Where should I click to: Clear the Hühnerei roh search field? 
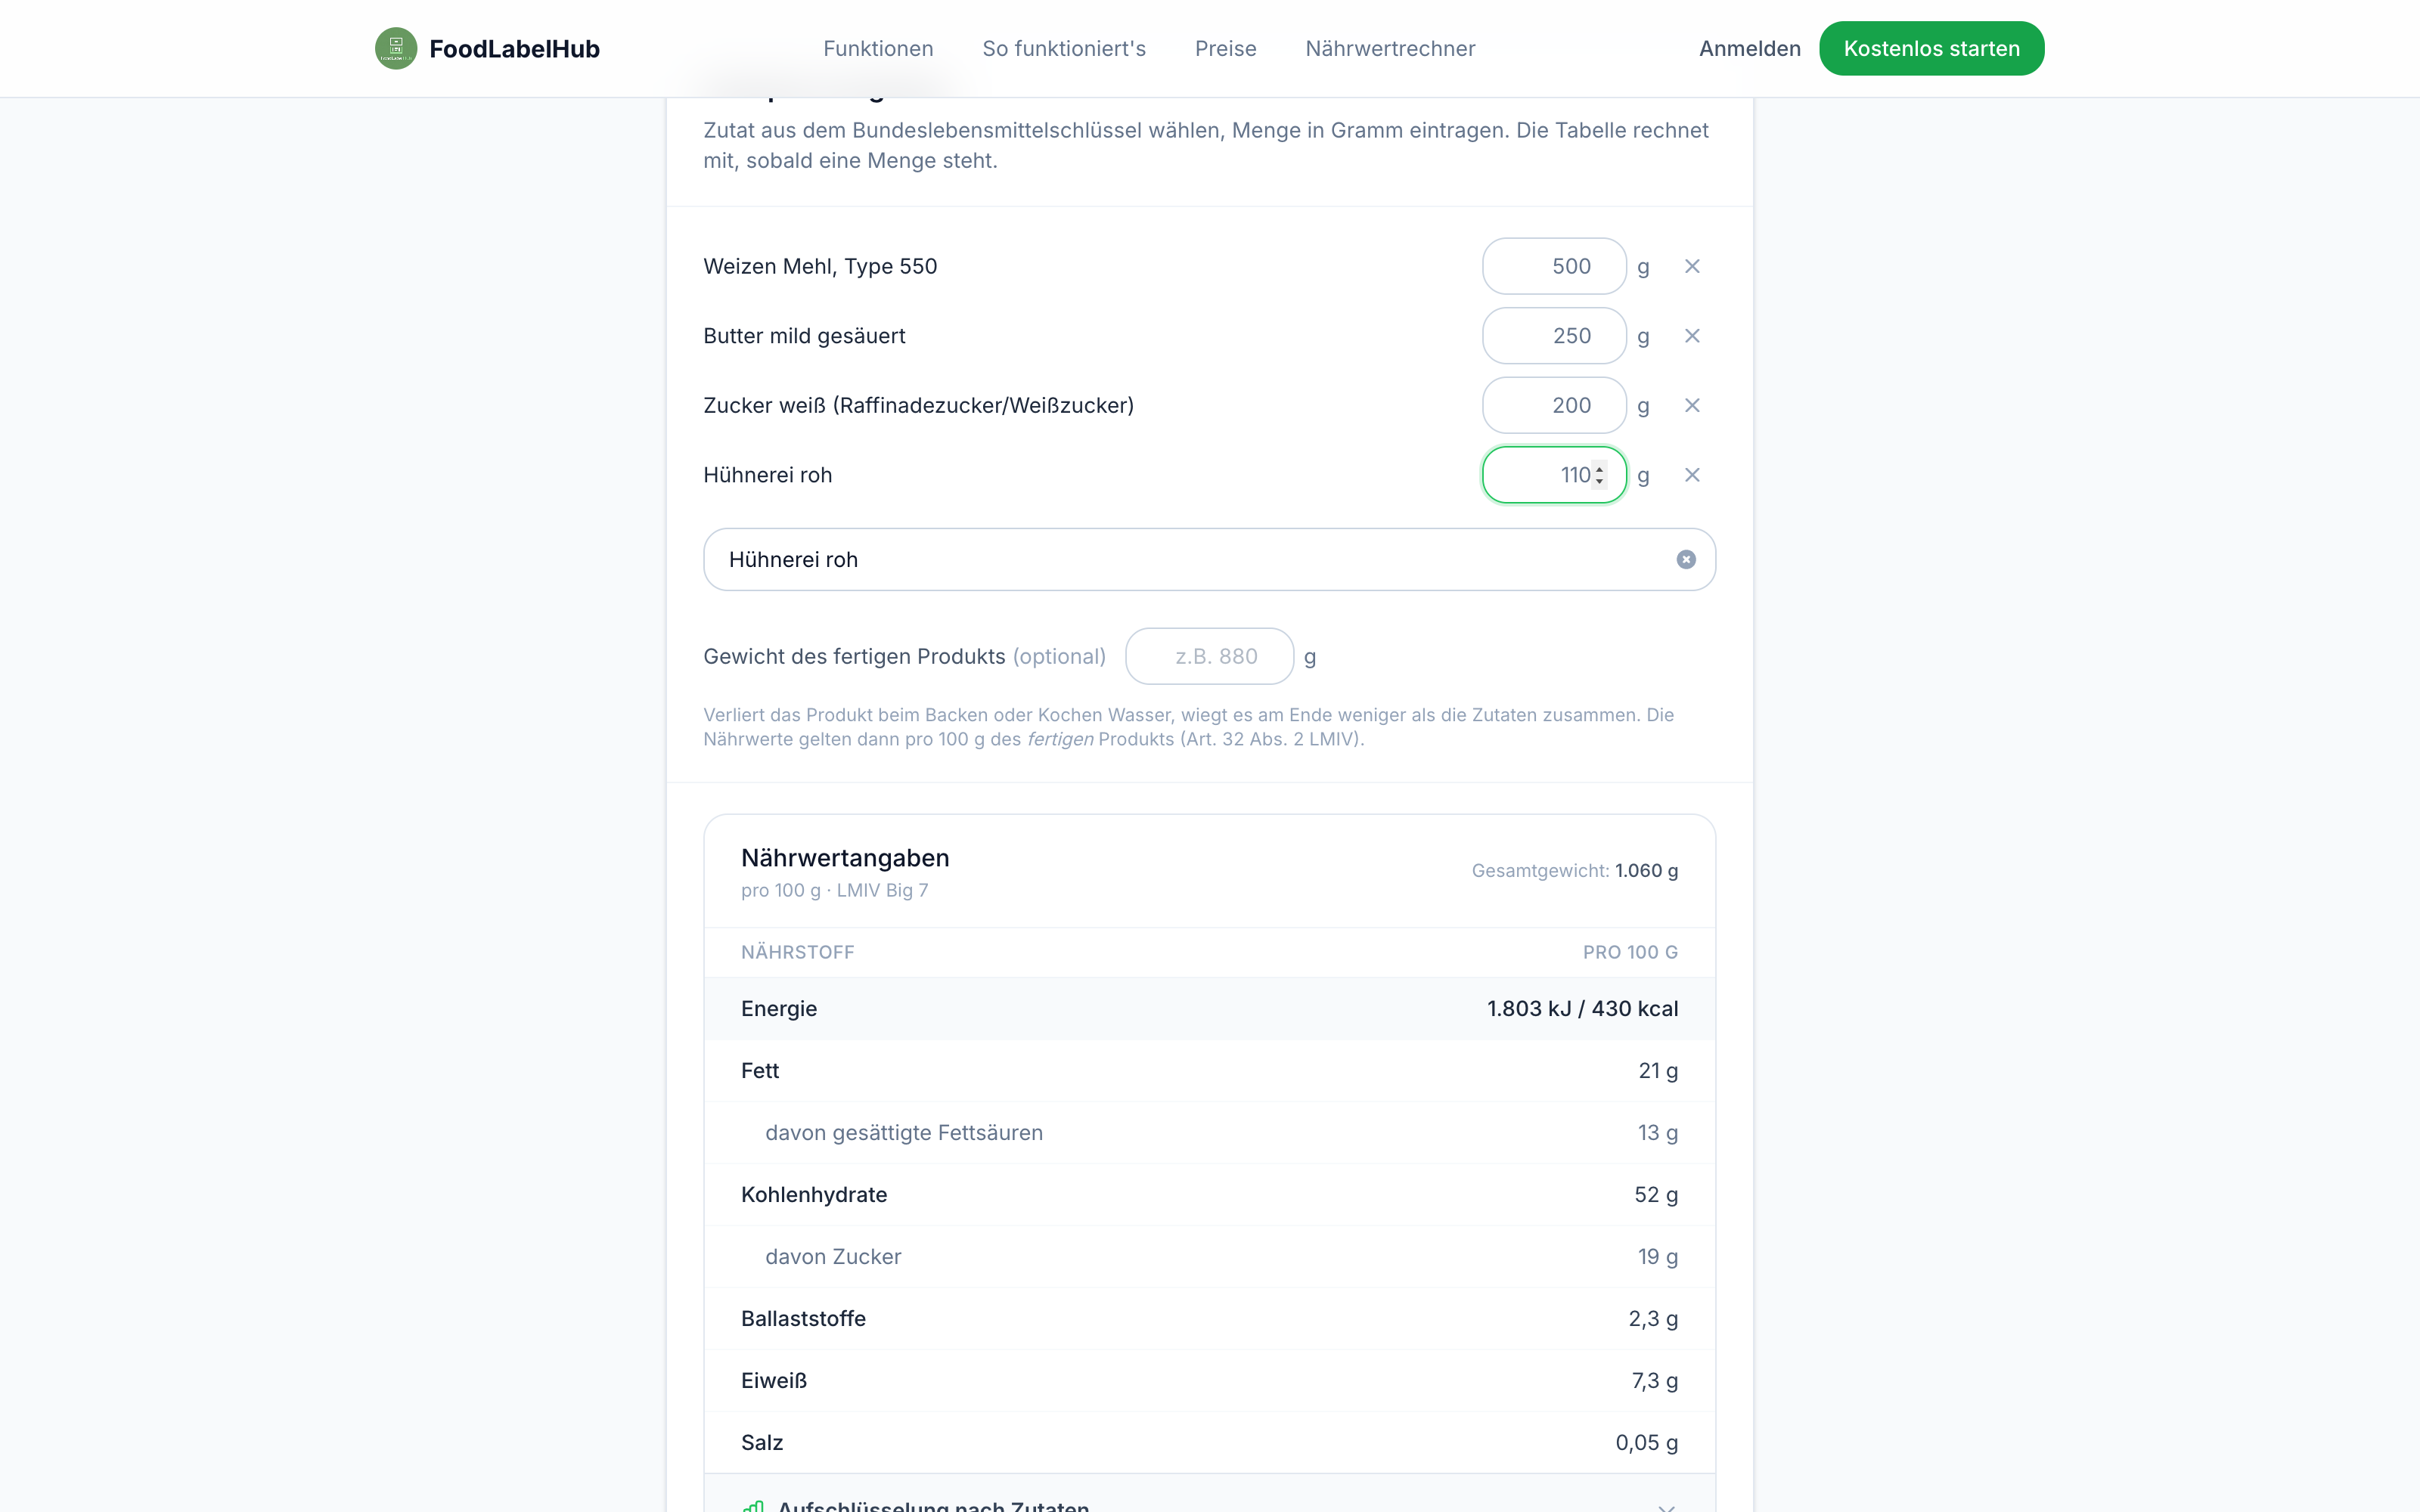click(x=1686, y=559)
